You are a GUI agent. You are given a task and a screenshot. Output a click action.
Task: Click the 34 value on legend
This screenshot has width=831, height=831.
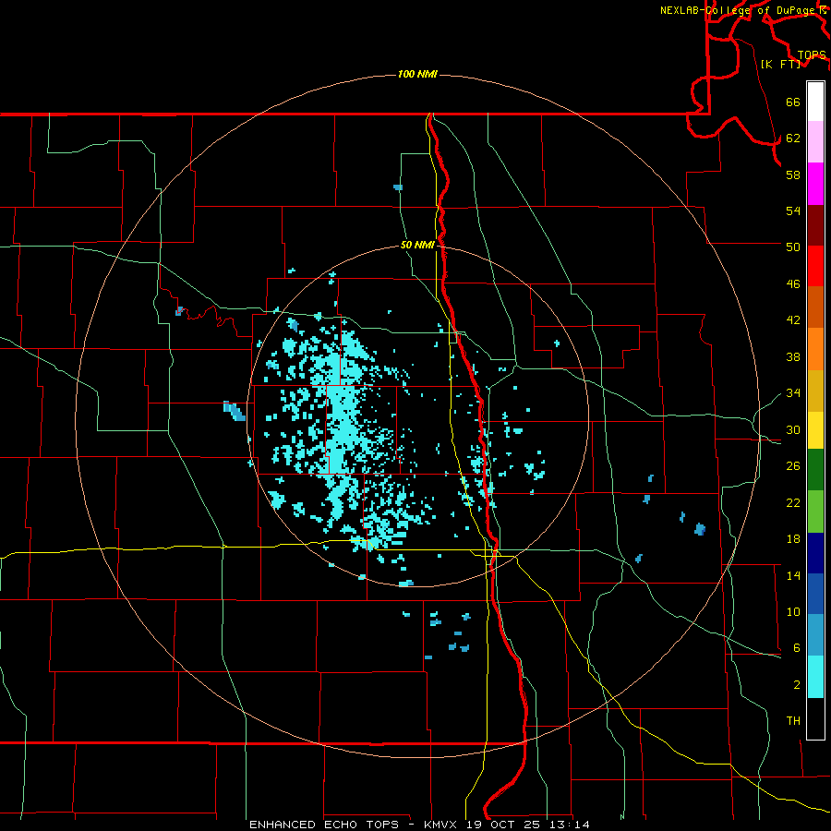[x=793, y=393]
